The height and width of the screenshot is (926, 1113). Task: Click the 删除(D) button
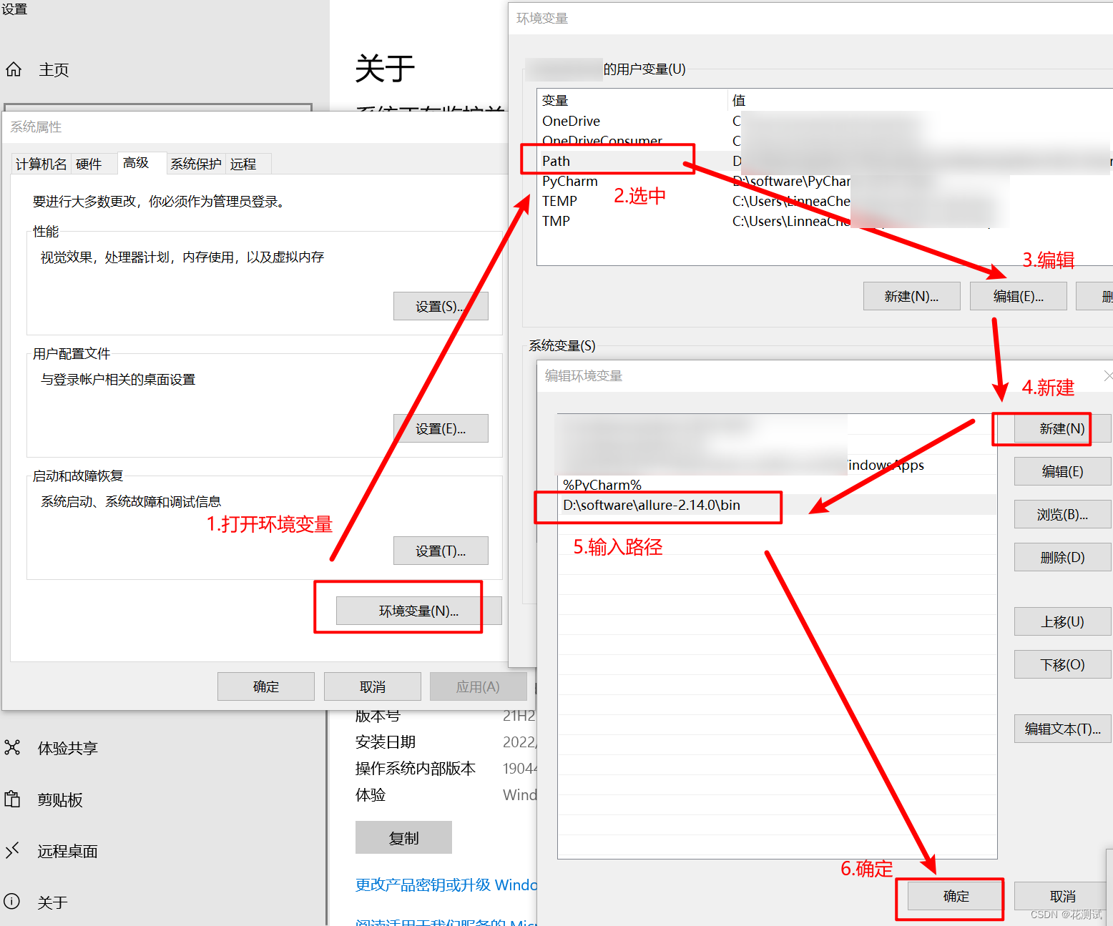(x=1062, y=557)
